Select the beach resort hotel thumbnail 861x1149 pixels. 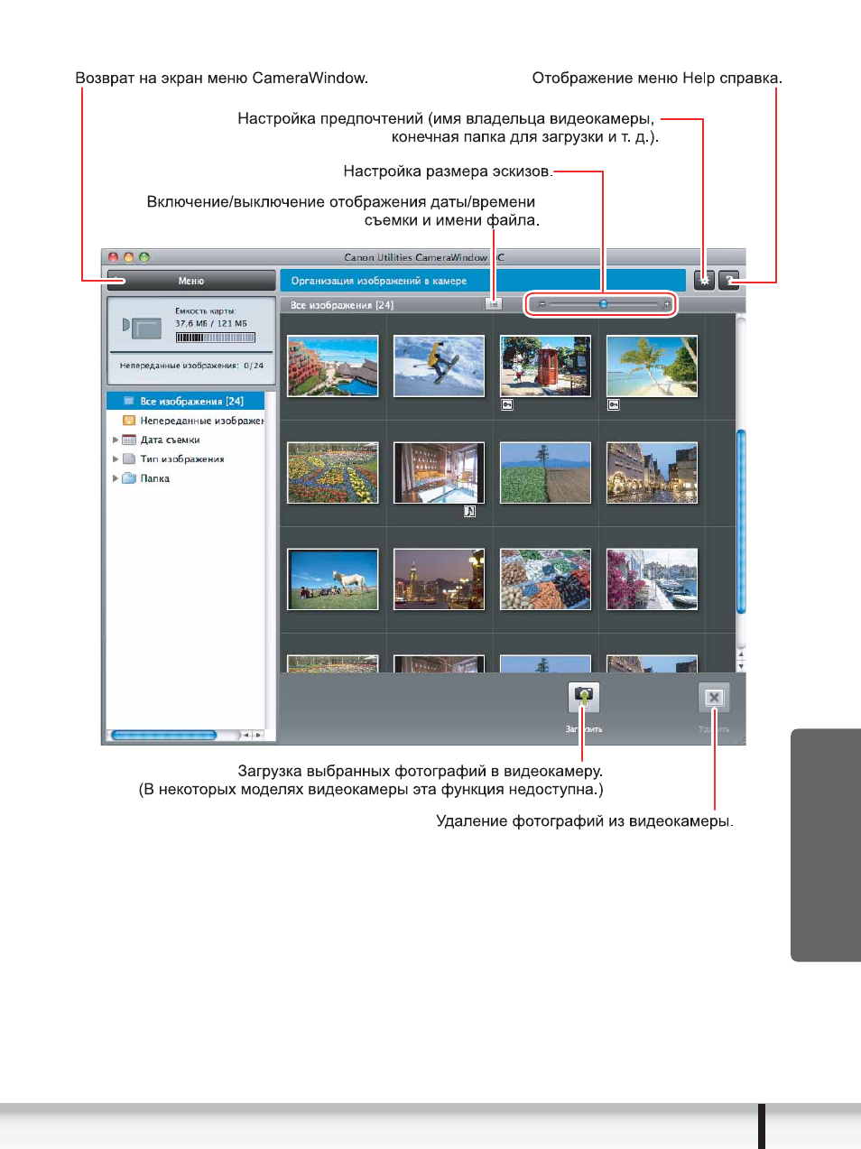click(x=333, y=366)
